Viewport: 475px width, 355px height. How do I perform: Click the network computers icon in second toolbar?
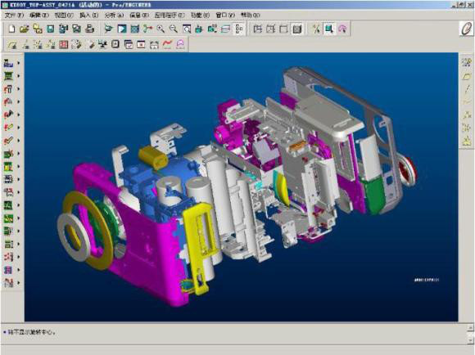[x=103, y=45]
